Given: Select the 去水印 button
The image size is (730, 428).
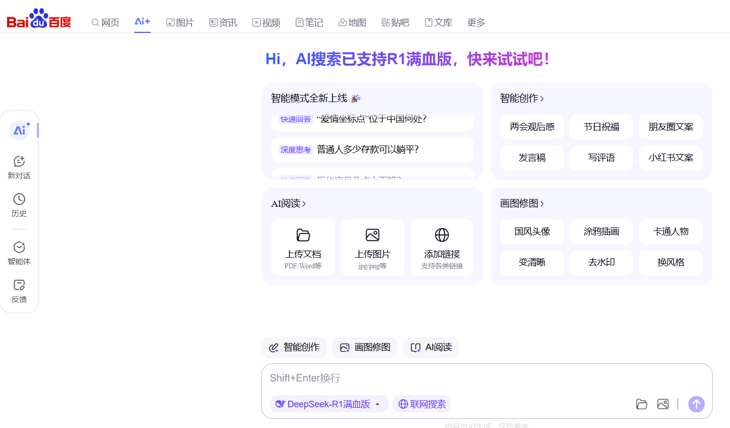Looking at the screenshot, I should (x=601, y=262).
